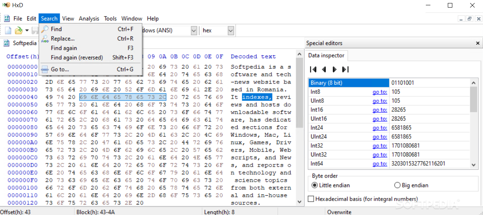Click the Block(h): 43-4A status entry

pos(96,212)
